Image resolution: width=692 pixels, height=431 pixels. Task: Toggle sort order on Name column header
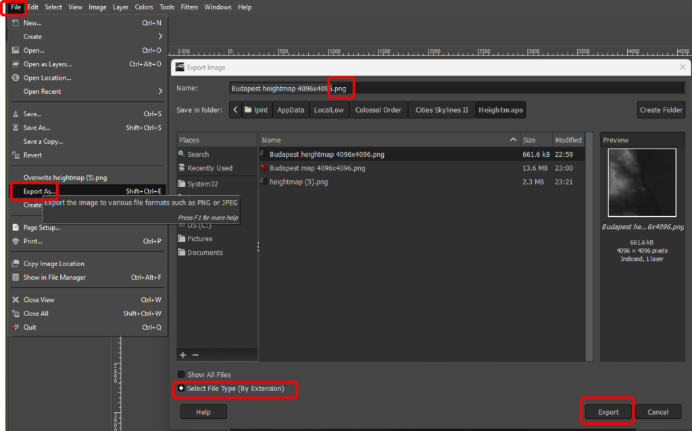tap(389, 140)
